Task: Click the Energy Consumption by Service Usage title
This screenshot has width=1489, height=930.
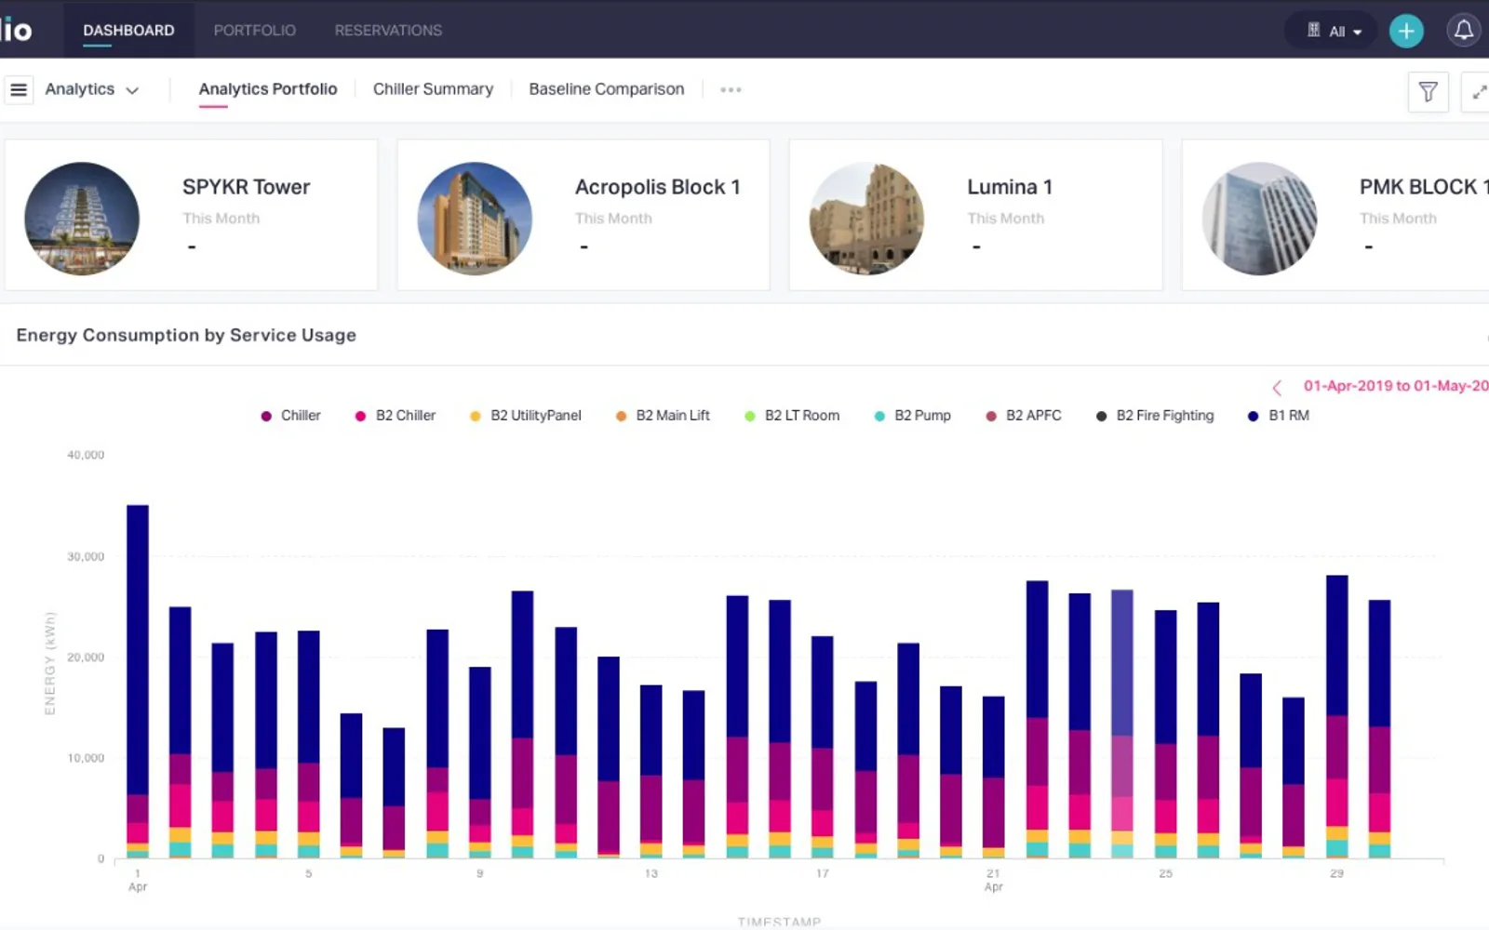Action: click(x=186, y=335)
